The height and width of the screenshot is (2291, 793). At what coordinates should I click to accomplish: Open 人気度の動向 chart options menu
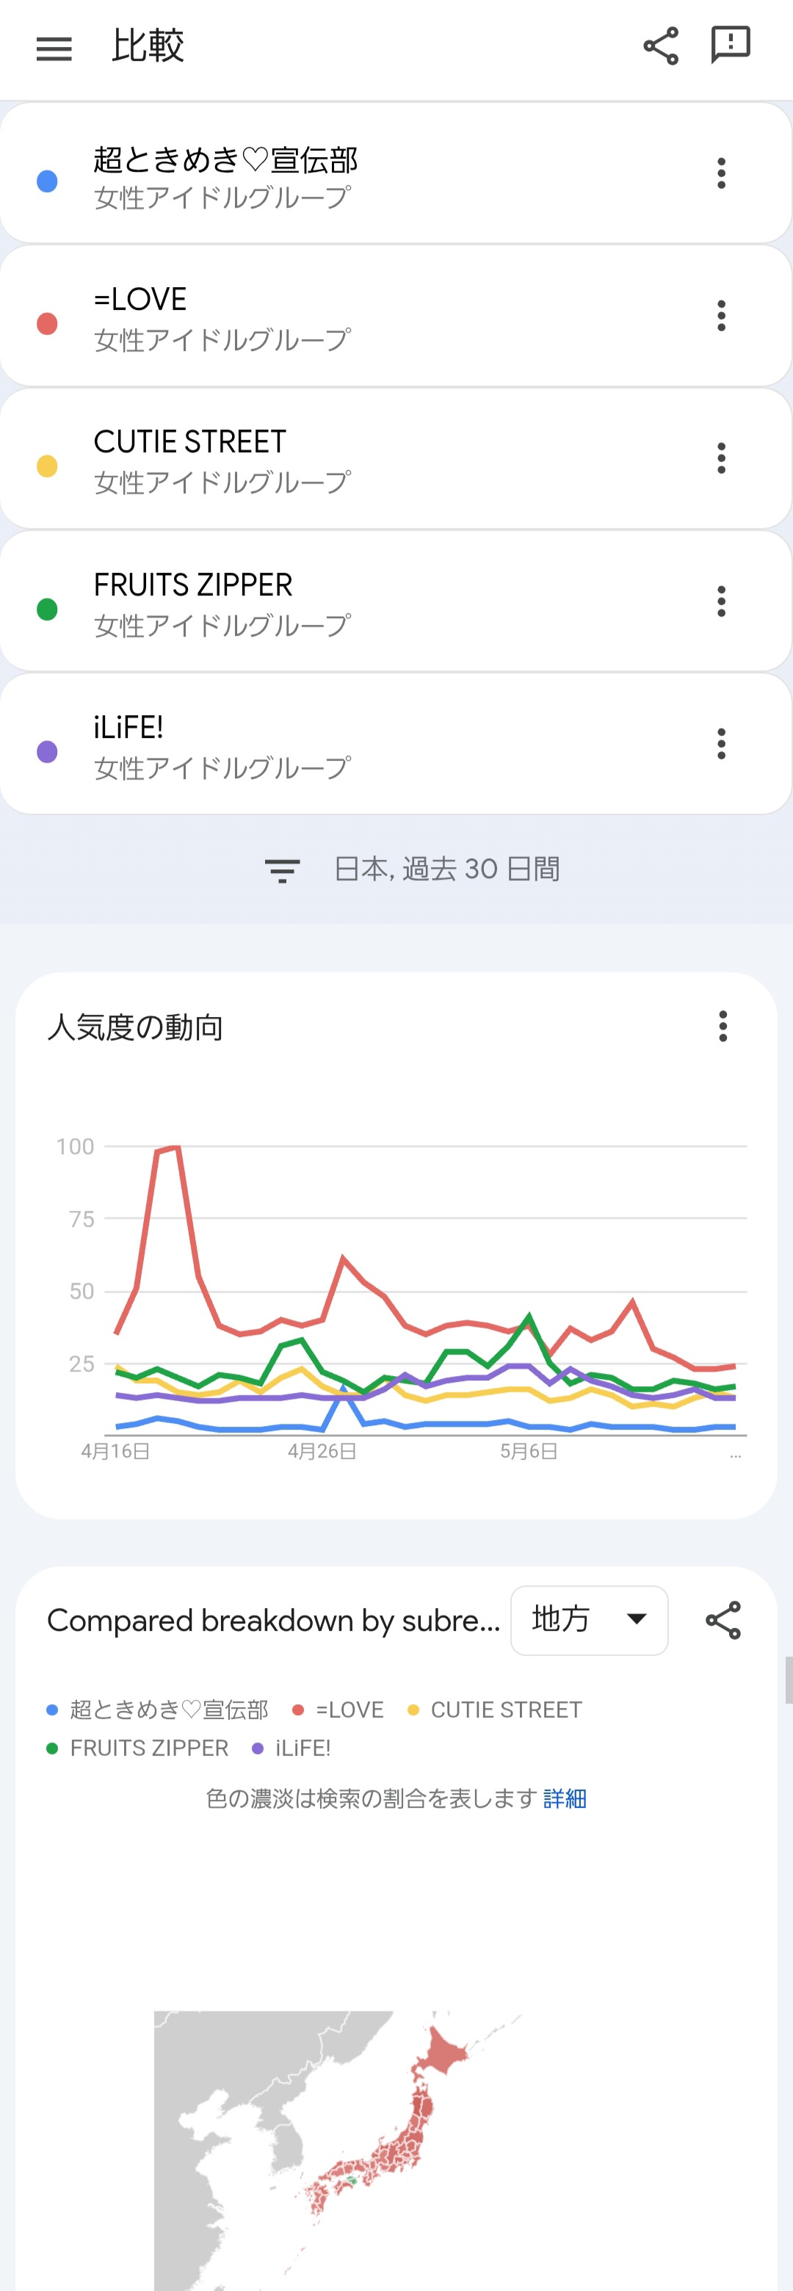click(723, 1027)
